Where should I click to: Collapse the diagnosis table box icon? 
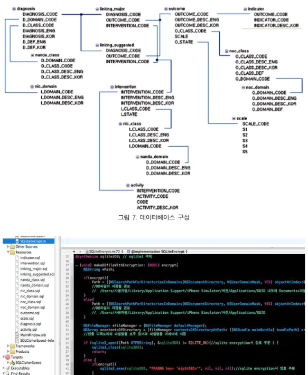14,9
